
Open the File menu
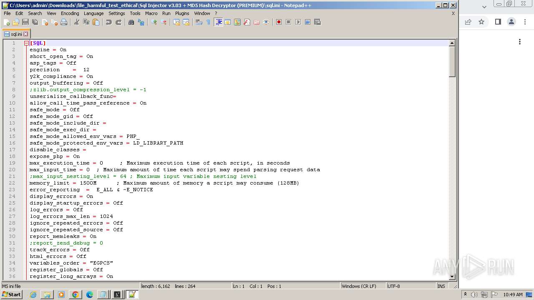click(x=7, y=13)
